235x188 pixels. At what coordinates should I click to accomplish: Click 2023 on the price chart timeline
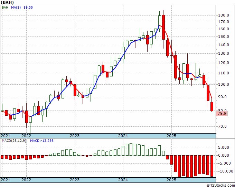[75, 136]
